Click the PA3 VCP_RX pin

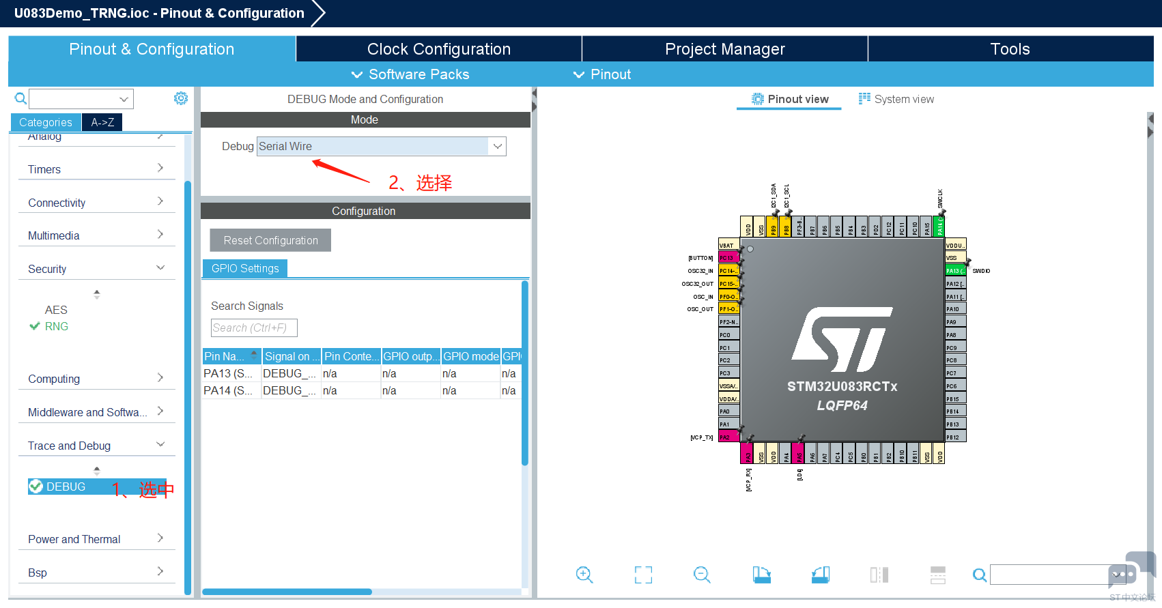point(748,453)
